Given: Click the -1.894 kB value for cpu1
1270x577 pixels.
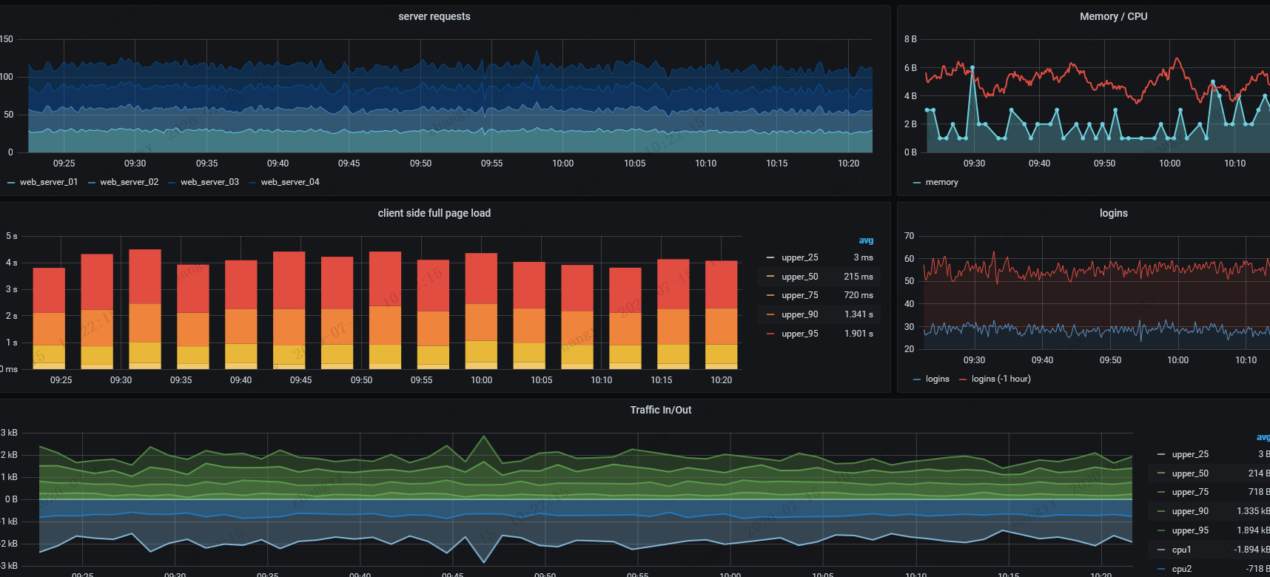Looking at the screenshot, I should [x=1251, y=550].
